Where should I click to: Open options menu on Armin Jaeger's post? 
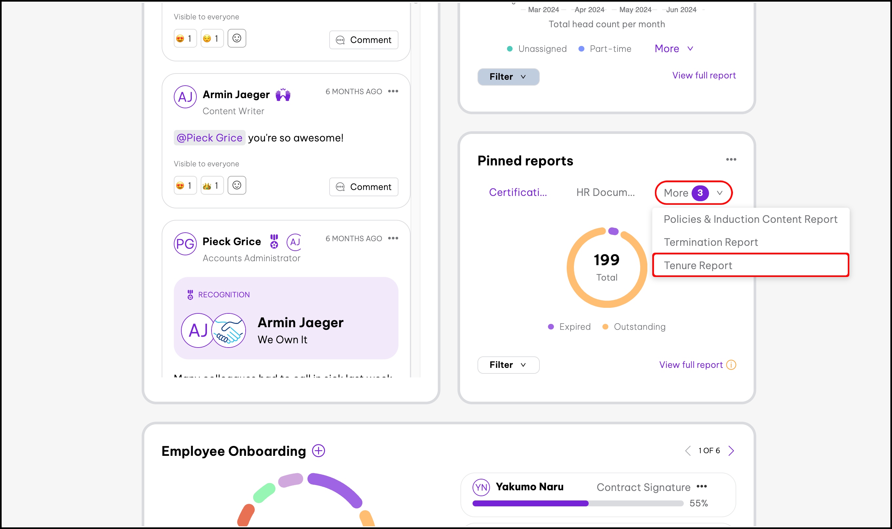tap(393, 91)
